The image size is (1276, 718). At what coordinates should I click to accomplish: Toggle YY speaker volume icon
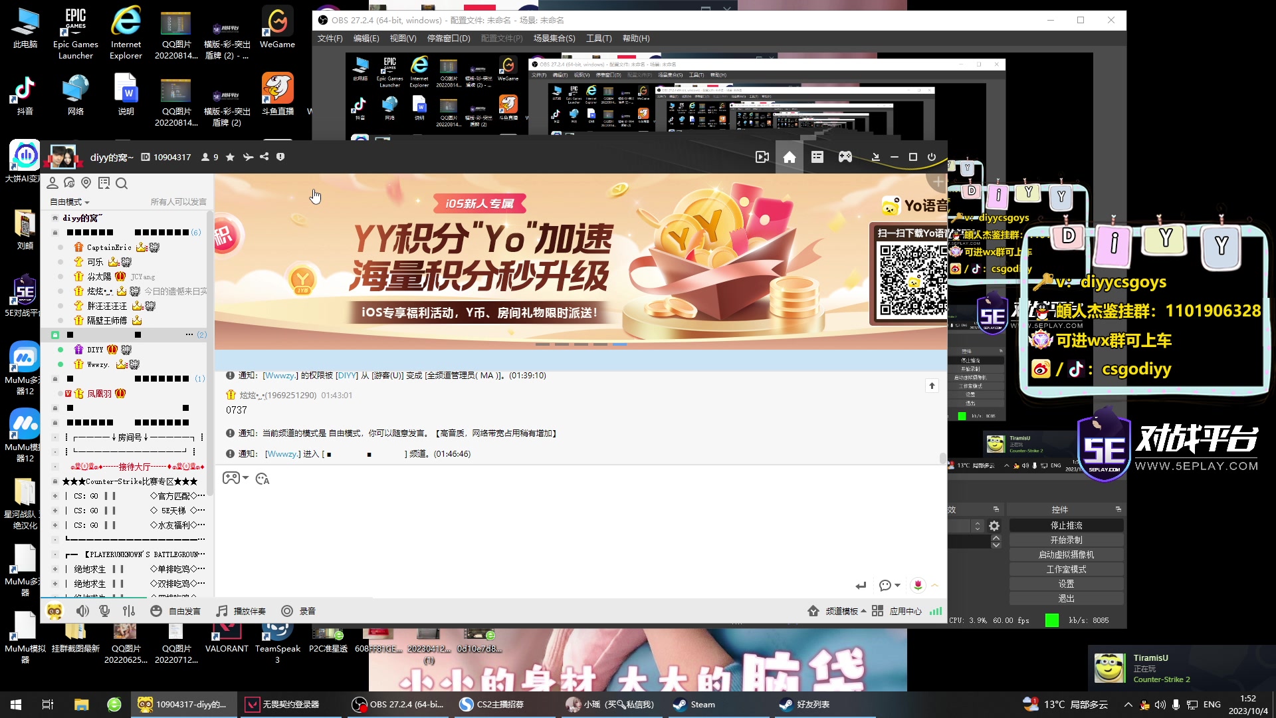(82, 611)
